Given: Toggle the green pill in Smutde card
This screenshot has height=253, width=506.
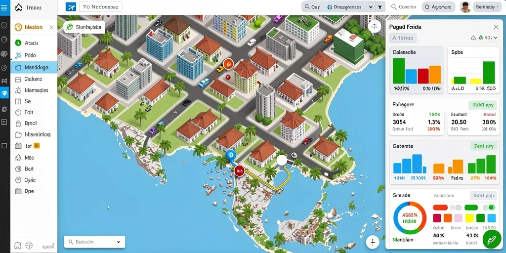Looking at the screenshot, I should tap(471, 208).
